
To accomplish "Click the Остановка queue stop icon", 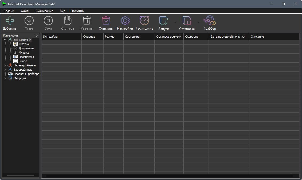I will click(187, 21).
